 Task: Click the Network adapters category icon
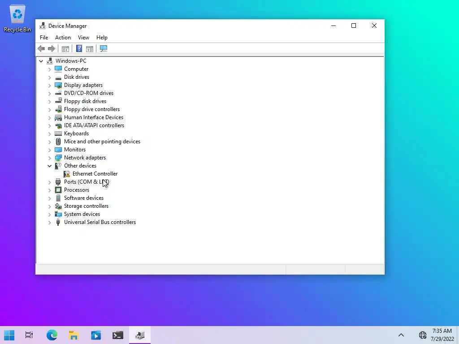pyautogui.click(x=58, y=158)
